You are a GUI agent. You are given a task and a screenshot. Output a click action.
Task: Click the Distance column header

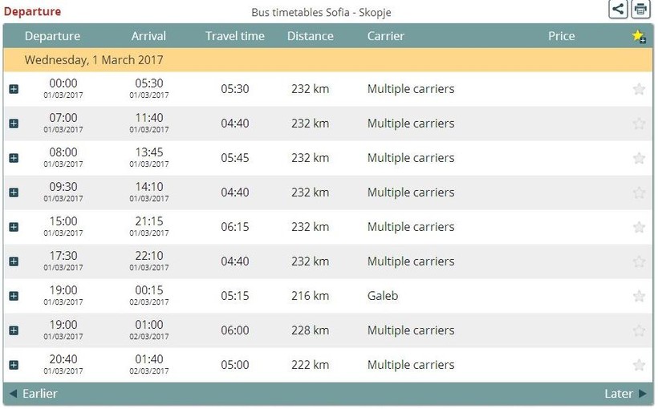(310, 36)
